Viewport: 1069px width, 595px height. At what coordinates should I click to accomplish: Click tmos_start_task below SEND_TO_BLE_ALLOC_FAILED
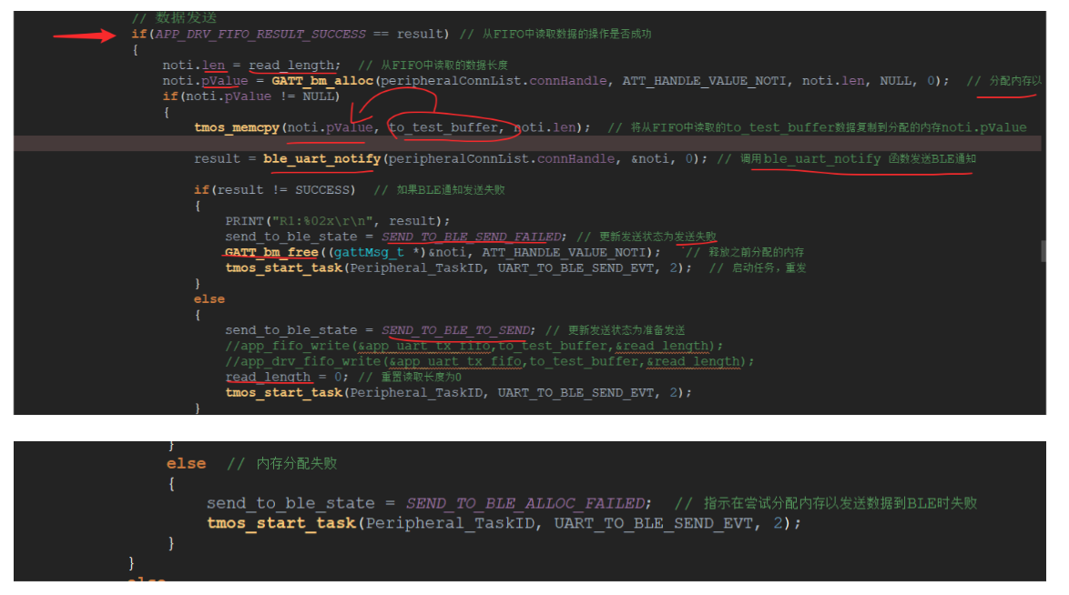point(281,523)
